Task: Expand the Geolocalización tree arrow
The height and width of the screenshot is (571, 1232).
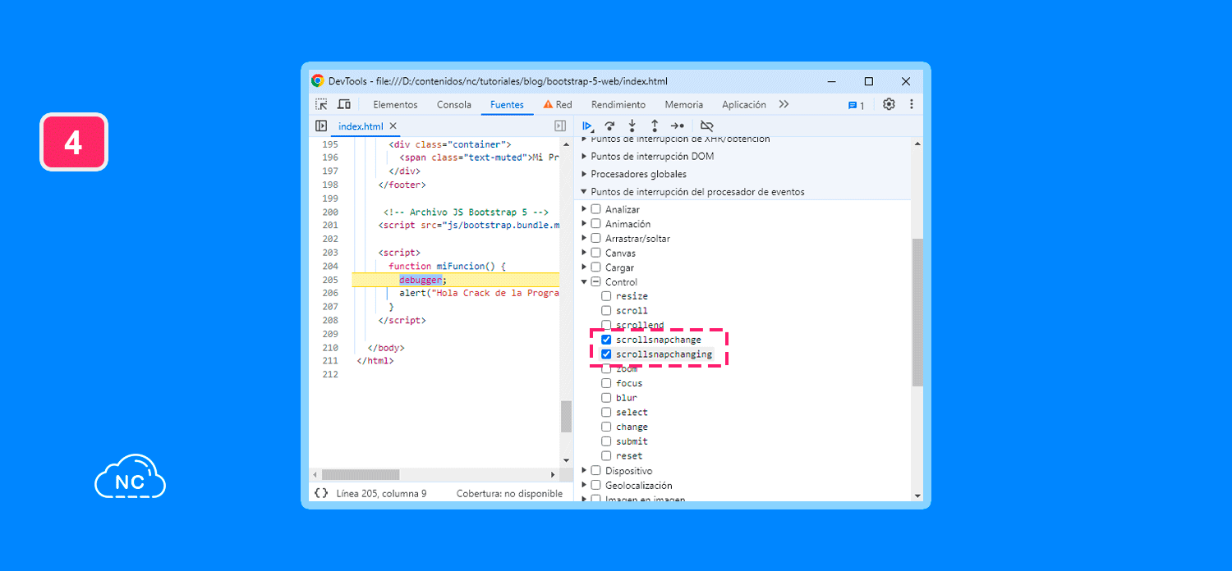Action: point(584,486)
